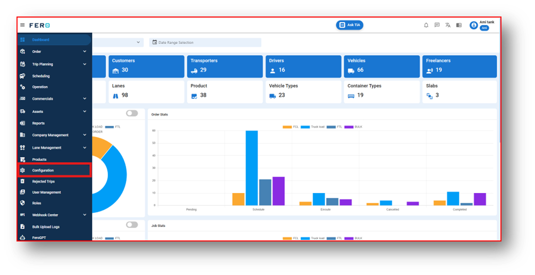Expand the Commercials chevron
The height and width of the screenshot is (275, 535).
click(85, 99)
